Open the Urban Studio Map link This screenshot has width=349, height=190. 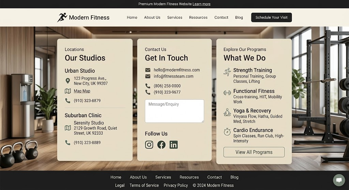point(82,91)
